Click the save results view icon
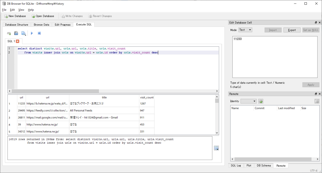 [216, 148]
